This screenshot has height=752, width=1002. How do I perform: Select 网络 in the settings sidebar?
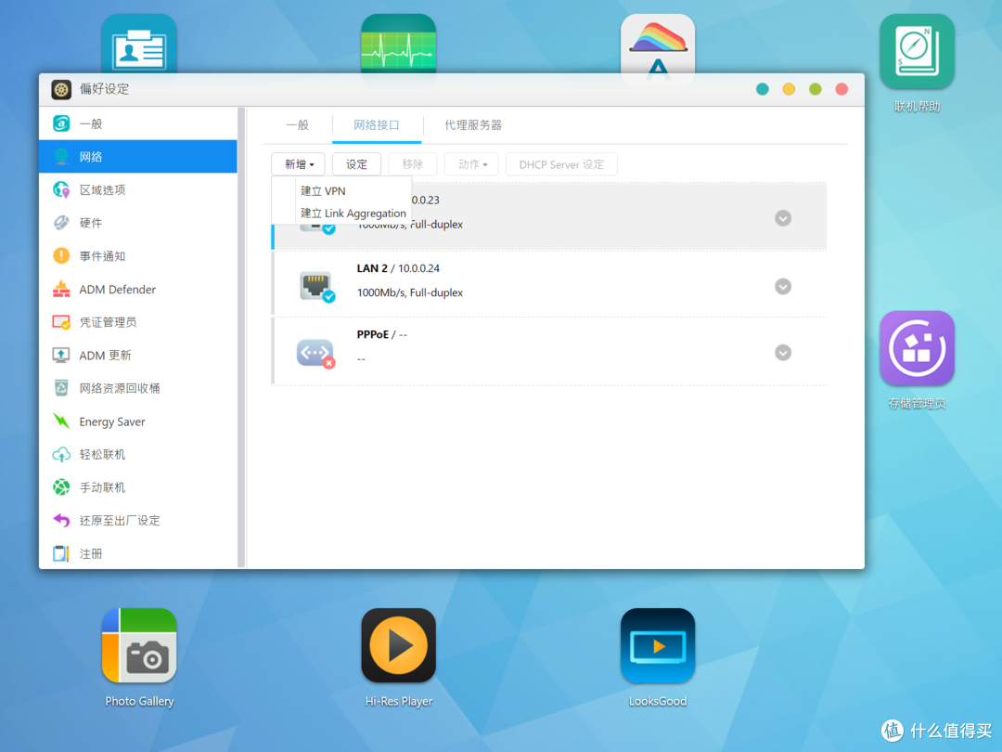click(x=138, y=157)
